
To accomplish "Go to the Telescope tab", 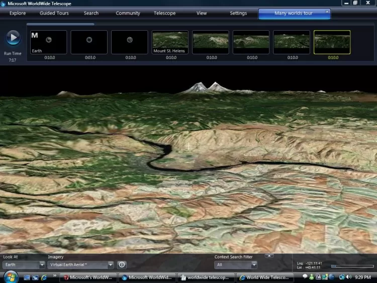I will 164,13.
